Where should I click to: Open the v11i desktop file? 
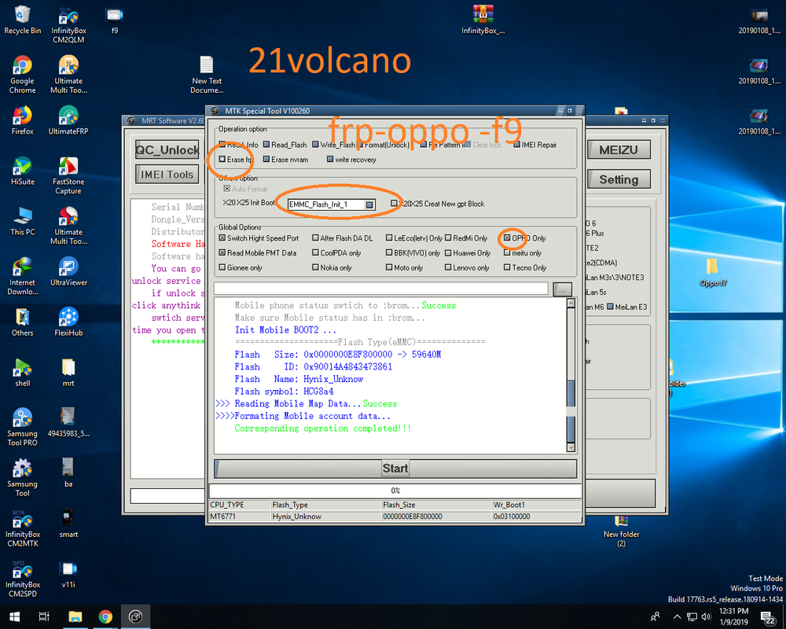[x=68, y=574]
